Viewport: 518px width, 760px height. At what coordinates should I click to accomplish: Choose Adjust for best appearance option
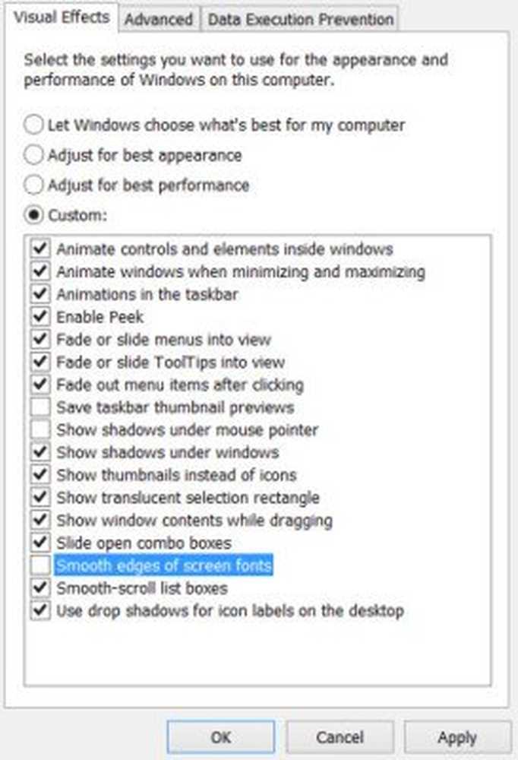[x=35, y=156]
